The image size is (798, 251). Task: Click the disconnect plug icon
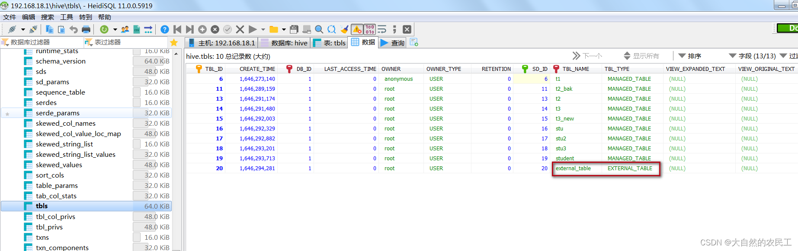pyautogui.click(x=33, y=29)
